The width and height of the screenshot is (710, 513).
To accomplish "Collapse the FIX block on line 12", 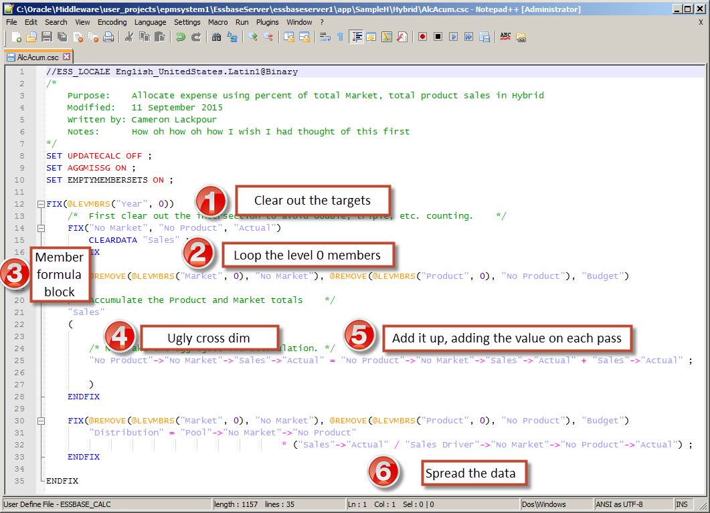I will [x=41, y=204].
